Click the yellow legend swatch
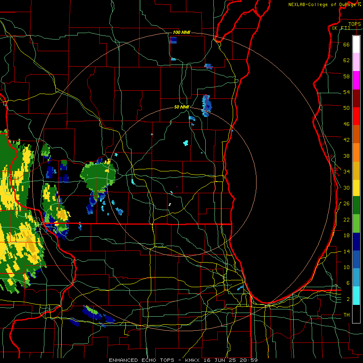363x363 pixels. tap(356, 188)
